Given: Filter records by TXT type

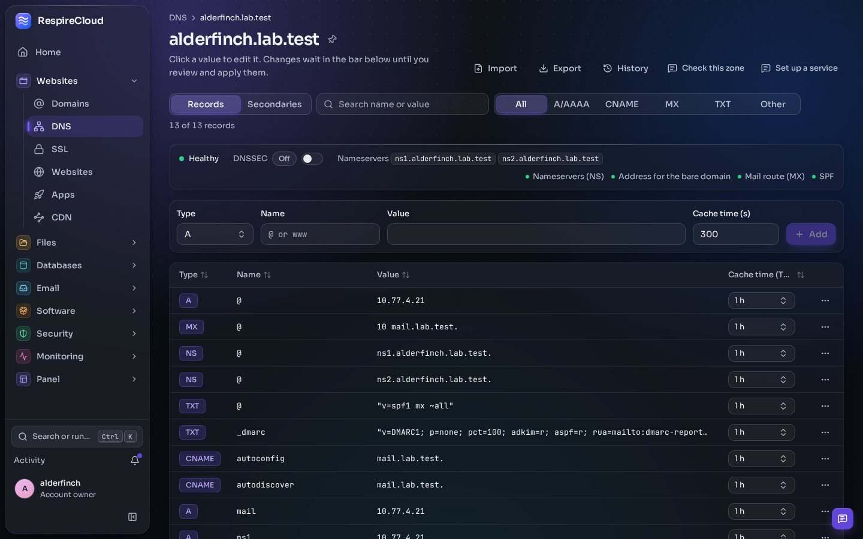Looking at the screenshot, I should [723, 104].
